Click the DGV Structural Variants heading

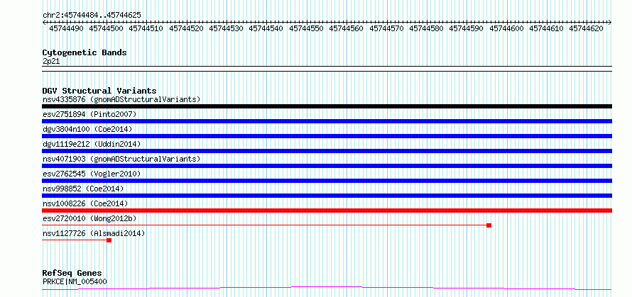[x=99, y=91]
